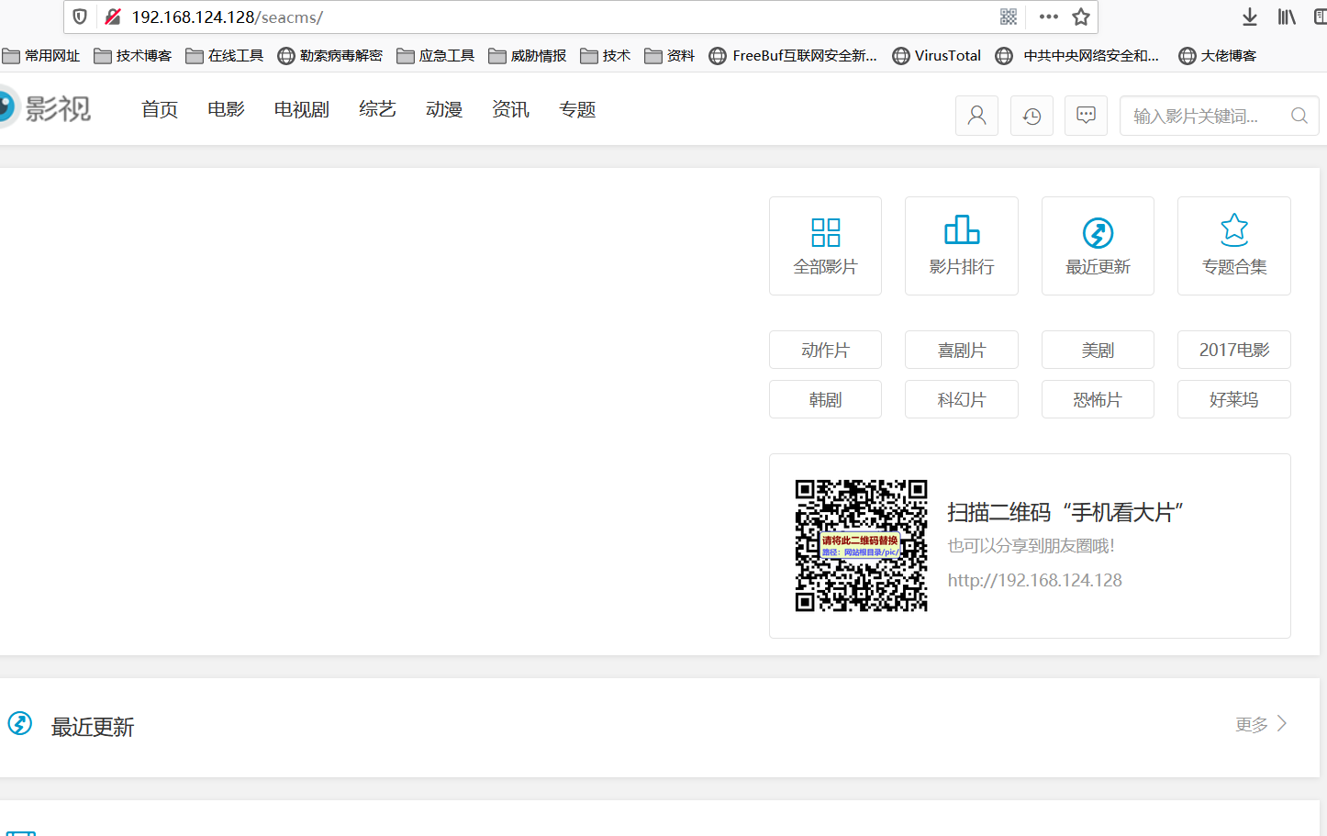Open 在线工具 bookmark folder
Screen dimensions: 1327x836
225,56
